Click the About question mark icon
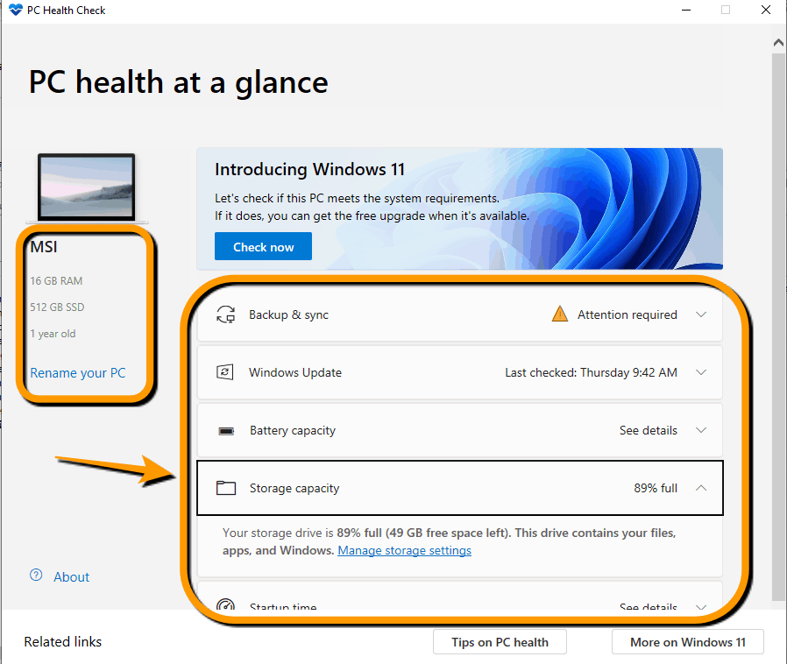This screenshot has height=664, width=787. 36,576
